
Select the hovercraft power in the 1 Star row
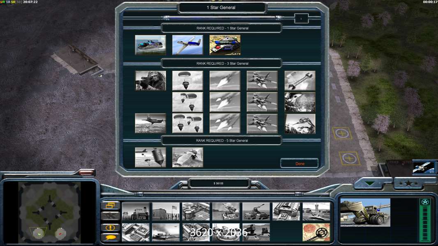tap(150, 45)
